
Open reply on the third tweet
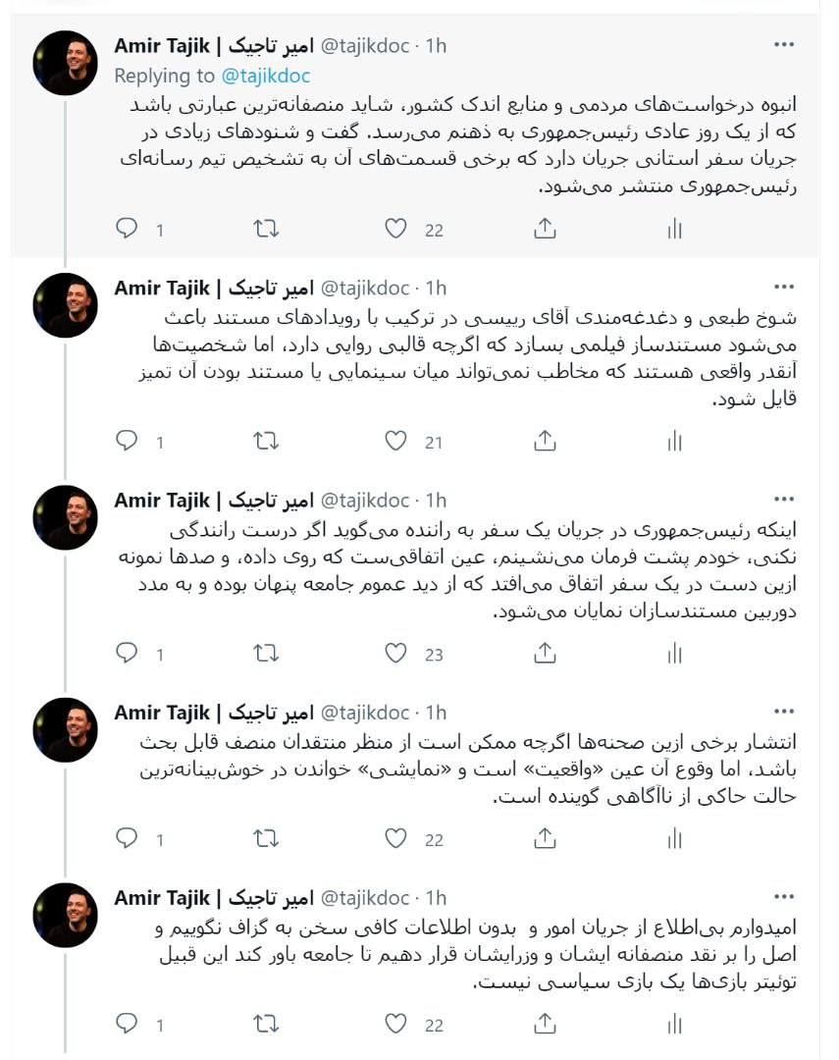tap(127, 653)
